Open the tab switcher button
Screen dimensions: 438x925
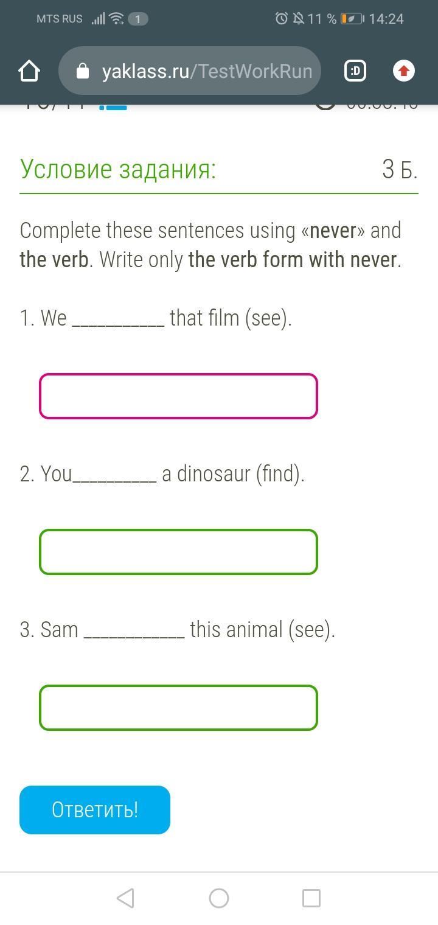click(355, 71)
